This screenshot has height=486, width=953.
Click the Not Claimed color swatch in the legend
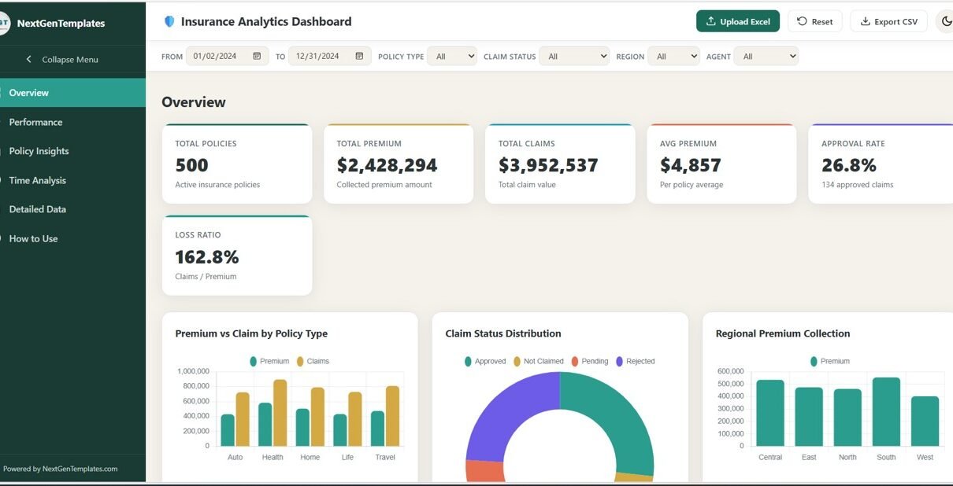[x=517, y=362]
